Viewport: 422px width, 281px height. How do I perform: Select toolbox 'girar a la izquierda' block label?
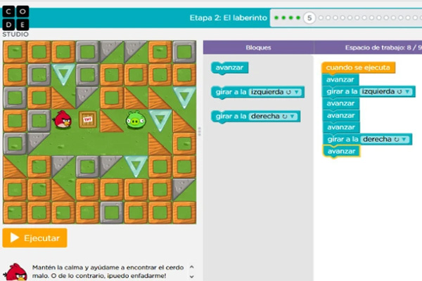click(x=231, y=92)
